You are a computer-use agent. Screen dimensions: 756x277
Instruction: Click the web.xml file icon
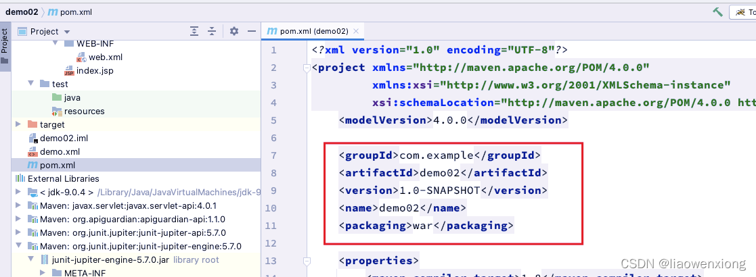(81, 57)
